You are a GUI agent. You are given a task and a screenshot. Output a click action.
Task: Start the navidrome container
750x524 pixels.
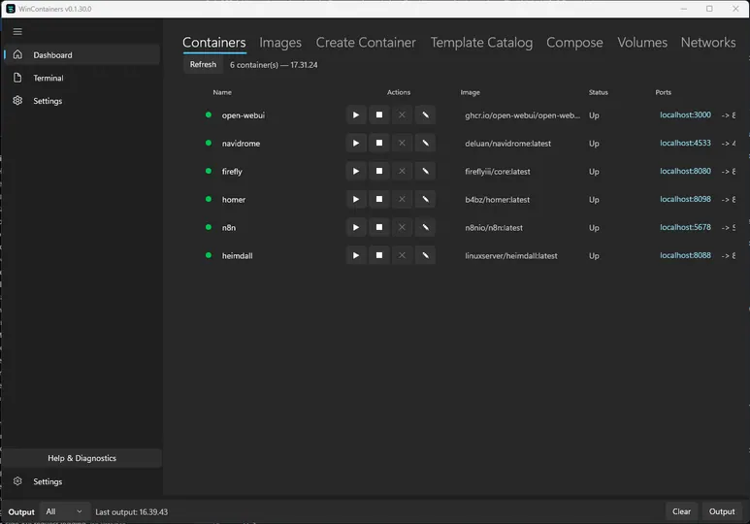coord(356,143)
